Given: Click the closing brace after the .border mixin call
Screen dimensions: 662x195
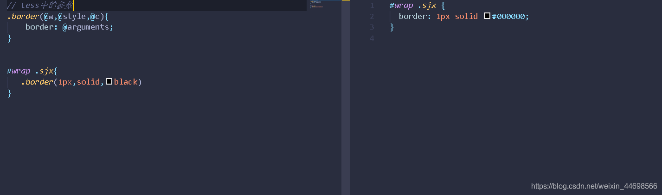Looking at the screenshot, I should point(9,93).
